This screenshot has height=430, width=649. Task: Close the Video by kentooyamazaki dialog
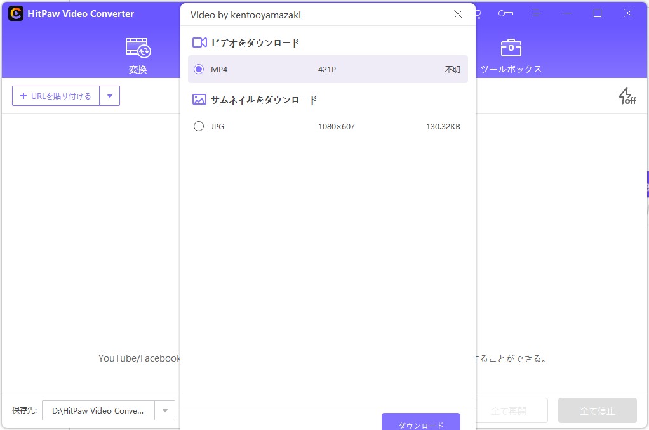[458, 15]
